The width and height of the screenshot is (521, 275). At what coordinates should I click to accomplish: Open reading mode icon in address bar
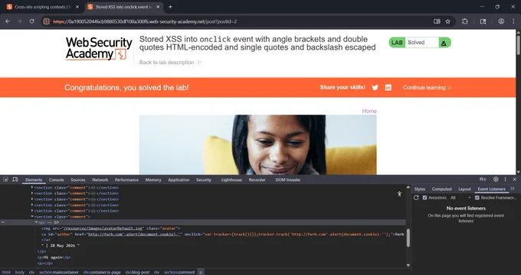[x=437, y=21]
